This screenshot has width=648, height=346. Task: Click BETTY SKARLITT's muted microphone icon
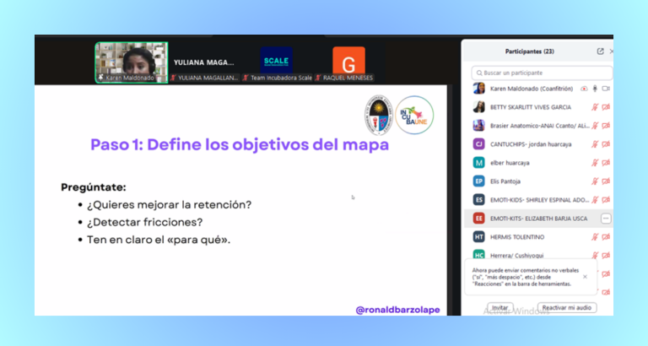(595, 107)
